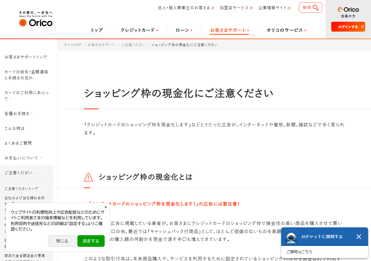Expand カードのご利用にあたって in sidebar
The height and width of the screenshot is (261, 371).
click(x=27, y=96)
